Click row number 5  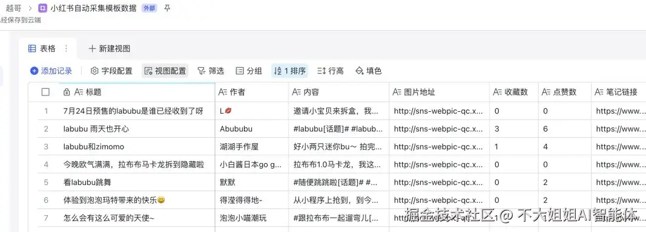[x=46, y=182]
